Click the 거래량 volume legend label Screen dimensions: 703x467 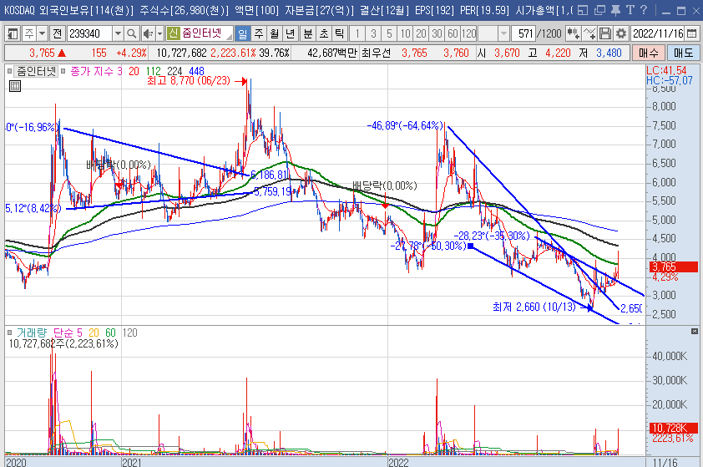(32, 332)
